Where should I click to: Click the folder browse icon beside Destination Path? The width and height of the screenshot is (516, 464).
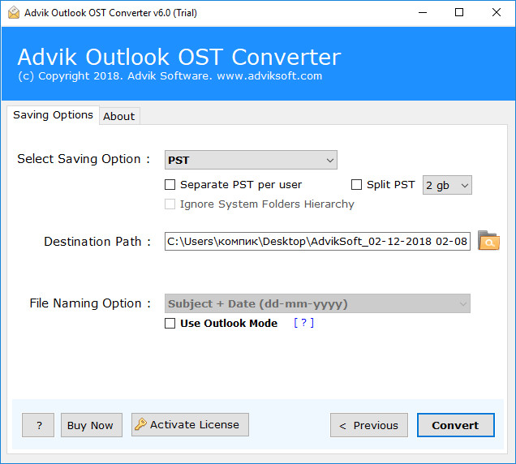coord(488,241)
